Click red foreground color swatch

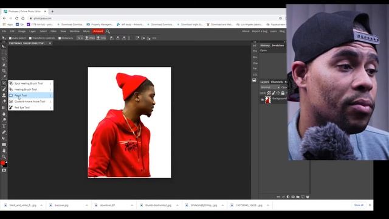[x=2, y=163]
